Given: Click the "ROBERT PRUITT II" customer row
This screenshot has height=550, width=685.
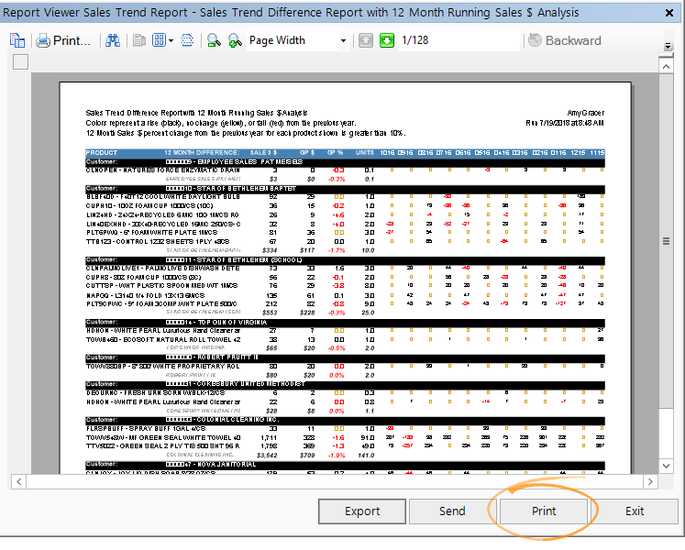Looking at the screenshot, I should click(x=345, y=357).
